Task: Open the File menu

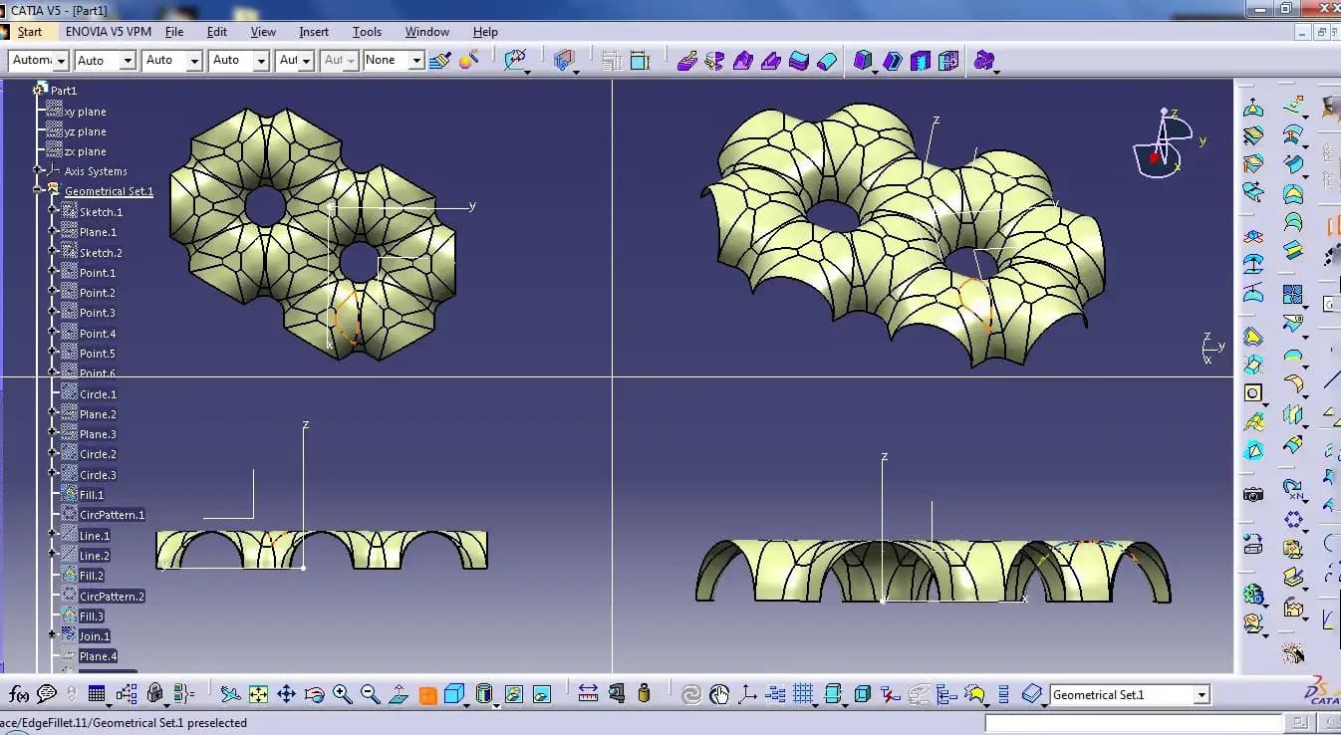Action: [174, 32]
